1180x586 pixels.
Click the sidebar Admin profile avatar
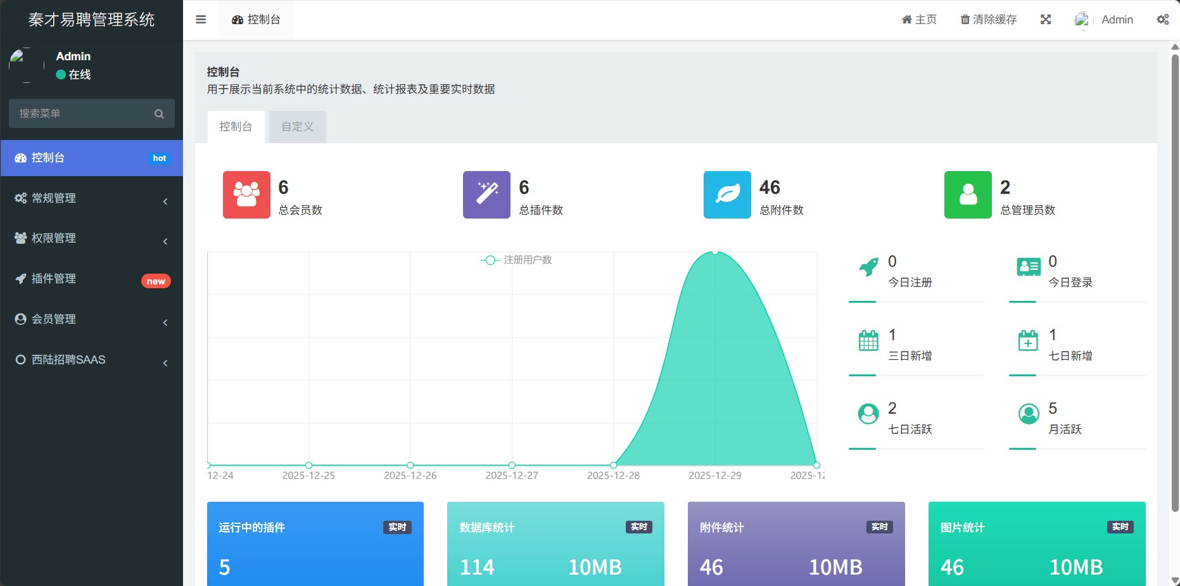pos(27,65)
